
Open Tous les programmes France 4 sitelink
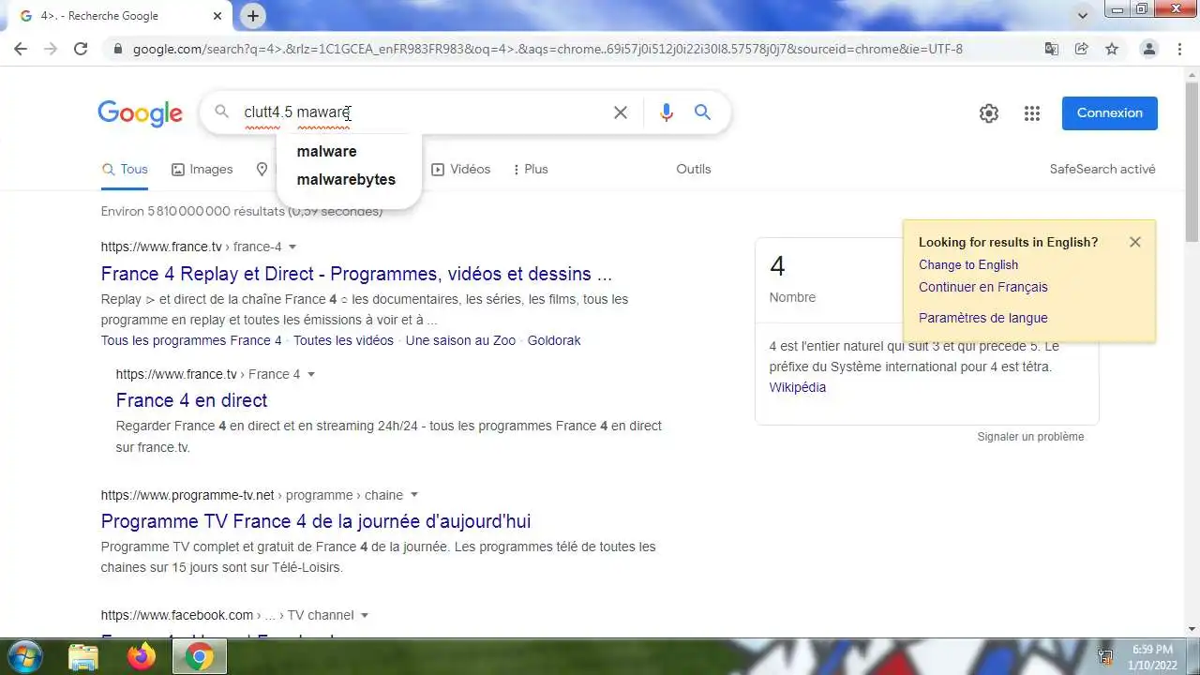coord(191,340)
